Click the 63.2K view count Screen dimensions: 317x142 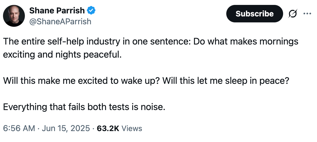(x=108, y=128)
